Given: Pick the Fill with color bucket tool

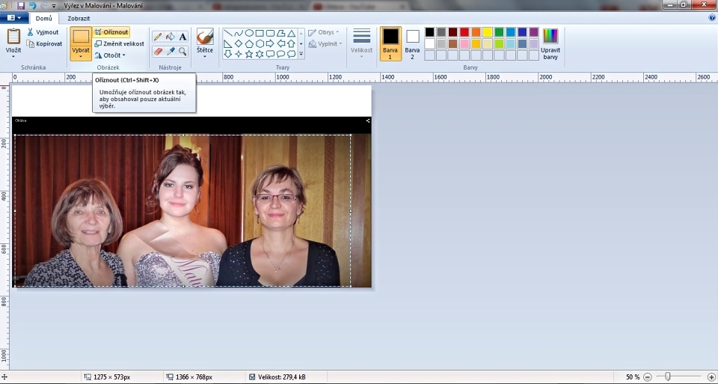Looking at the screenshot, I should point(171,37).
